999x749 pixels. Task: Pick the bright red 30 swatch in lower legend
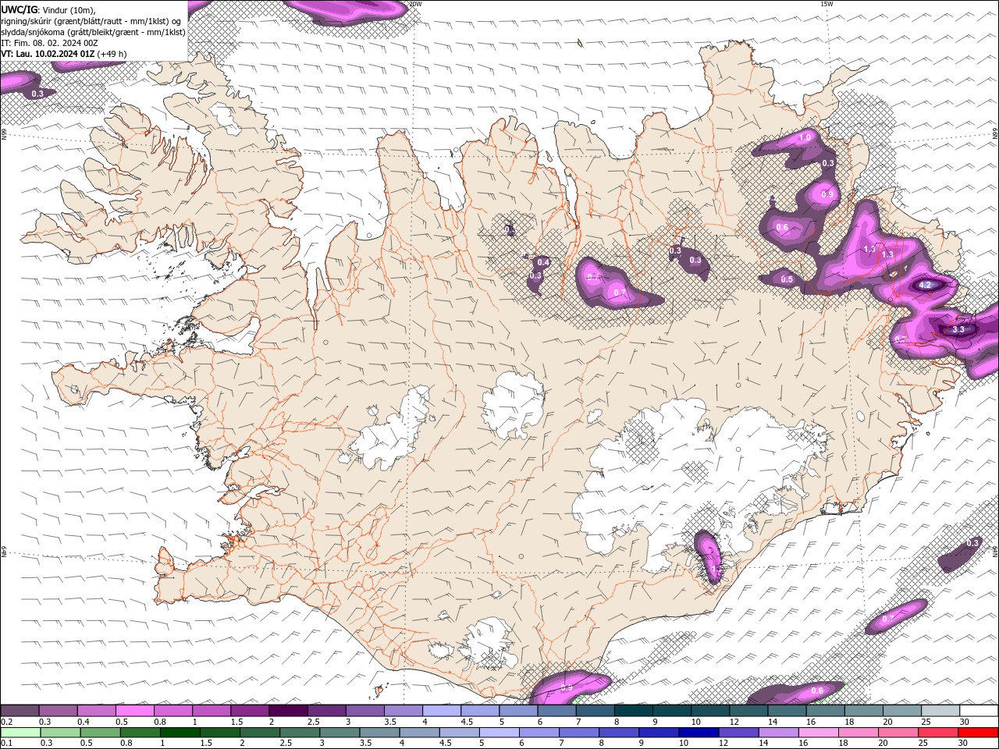click(x=978, y=733)
